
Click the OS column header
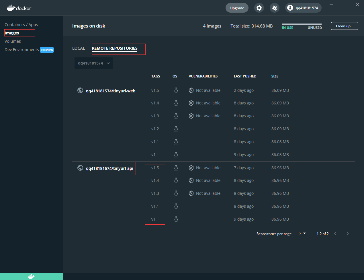175,76
